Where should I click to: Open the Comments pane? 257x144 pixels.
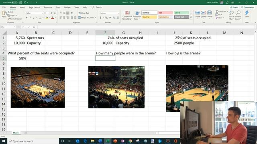tap(248, 7)
